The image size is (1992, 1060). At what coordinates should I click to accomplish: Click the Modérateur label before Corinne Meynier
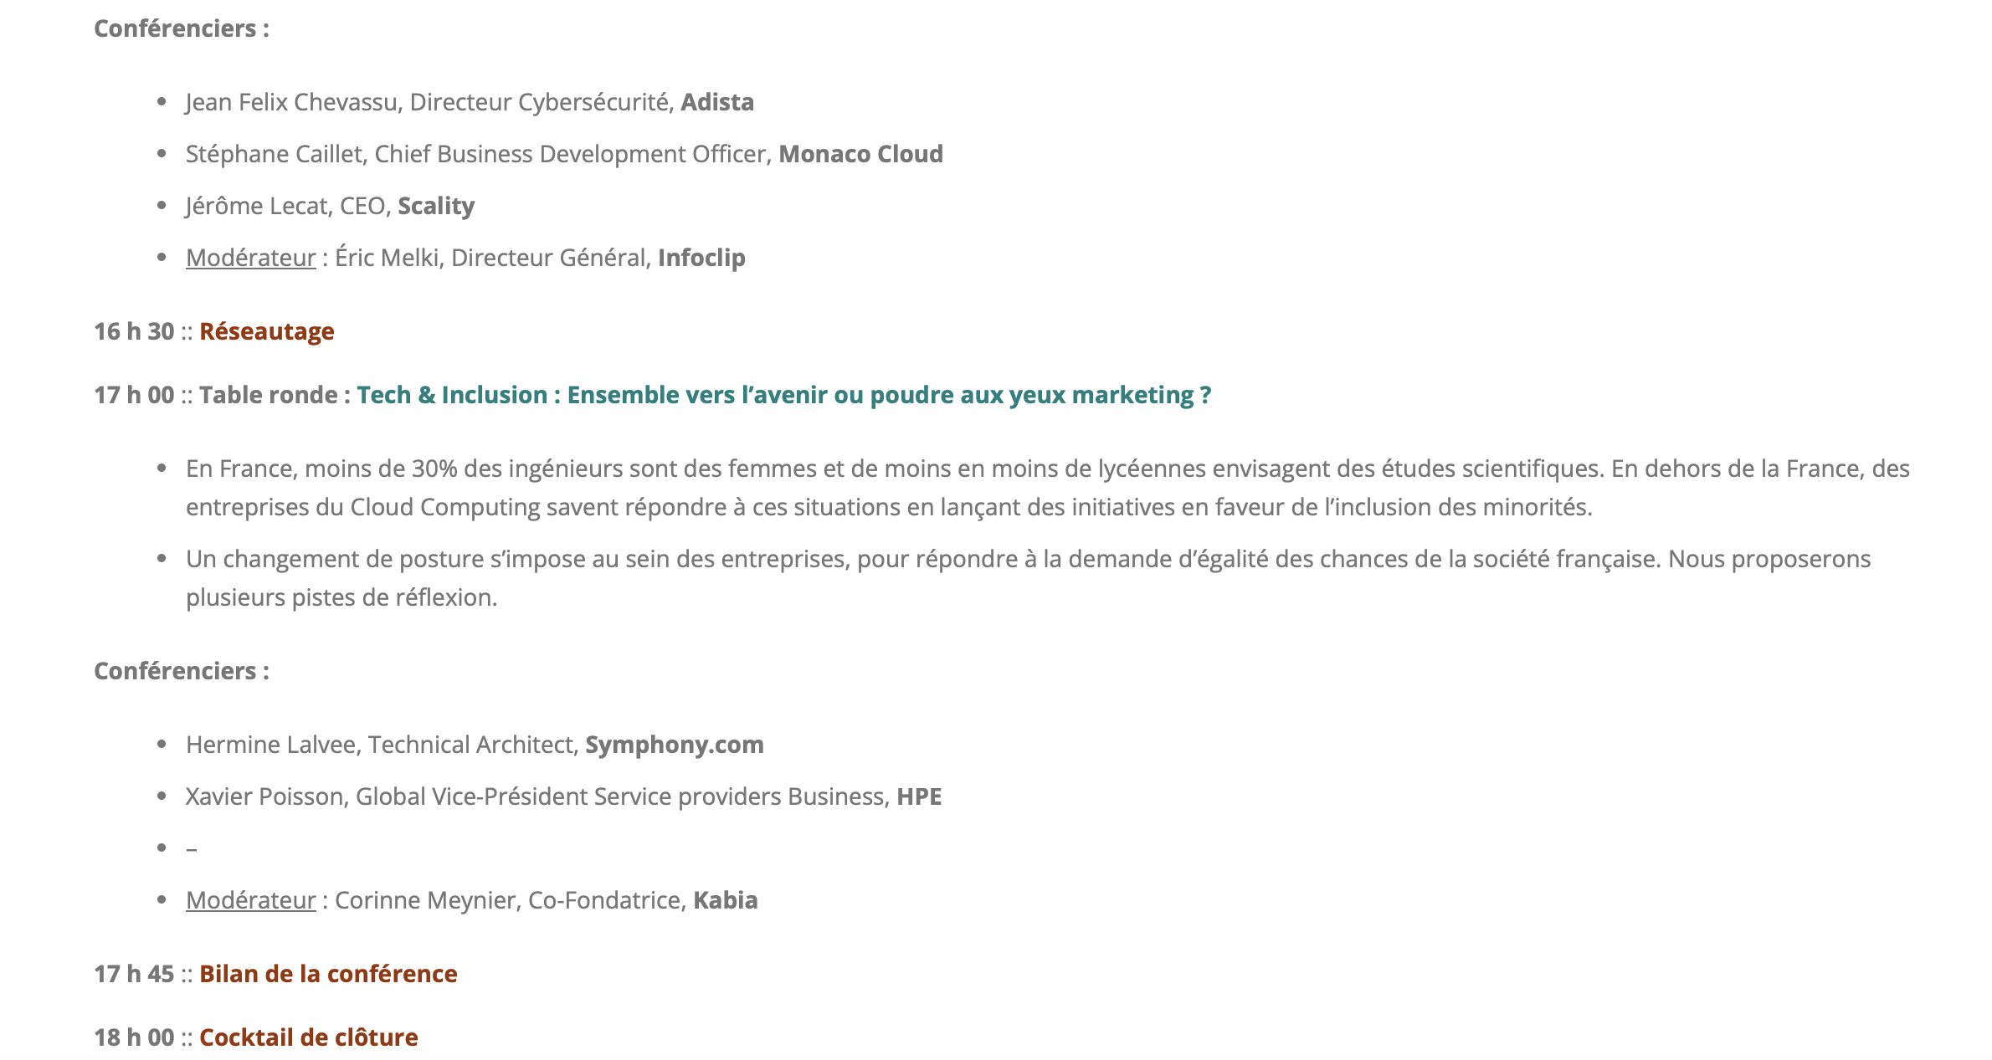251,900
